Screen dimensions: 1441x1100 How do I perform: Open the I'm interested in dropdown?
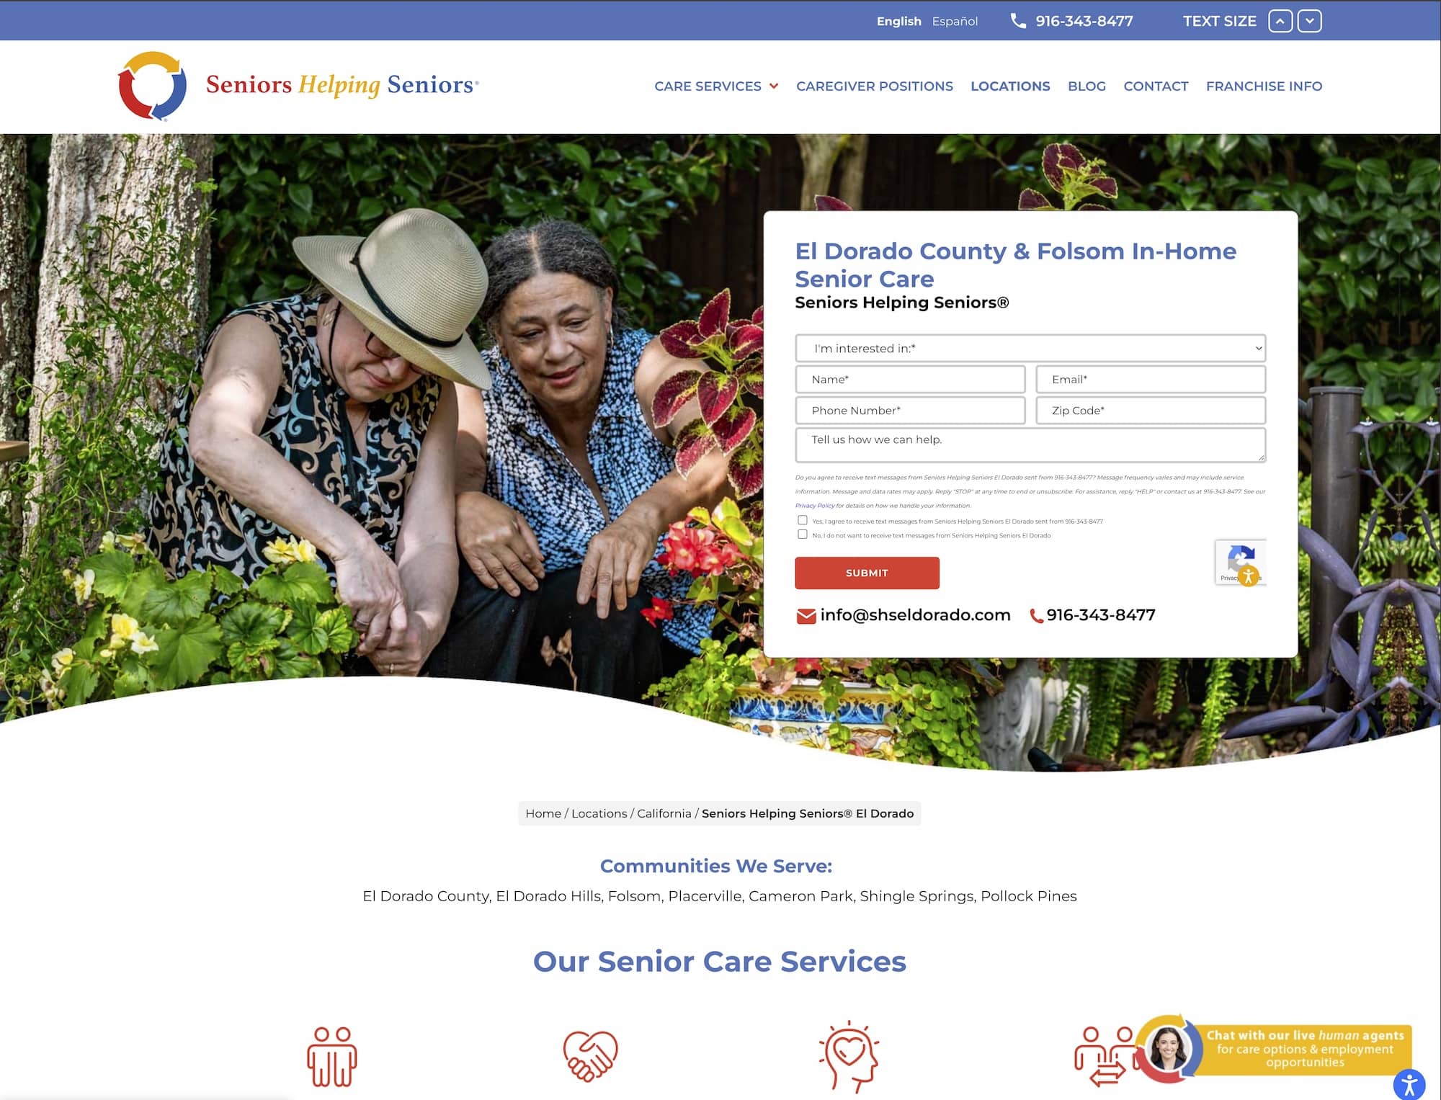click(1030, 349)
